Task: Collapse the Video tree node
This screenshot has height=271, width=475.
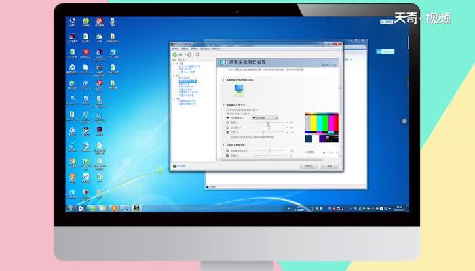Action: point(175,98)
